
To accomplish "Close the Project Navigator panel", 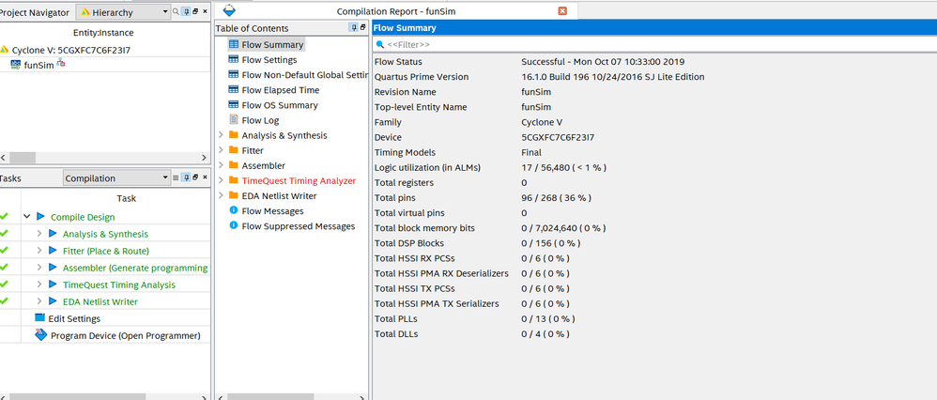I will click(205, 11).
